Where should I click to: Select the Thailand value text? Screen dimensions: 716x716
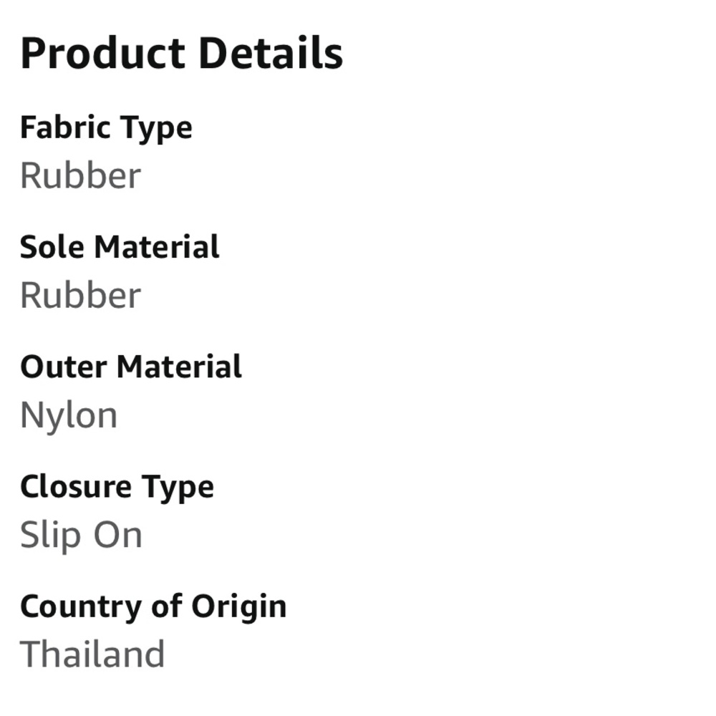point(92,654)
